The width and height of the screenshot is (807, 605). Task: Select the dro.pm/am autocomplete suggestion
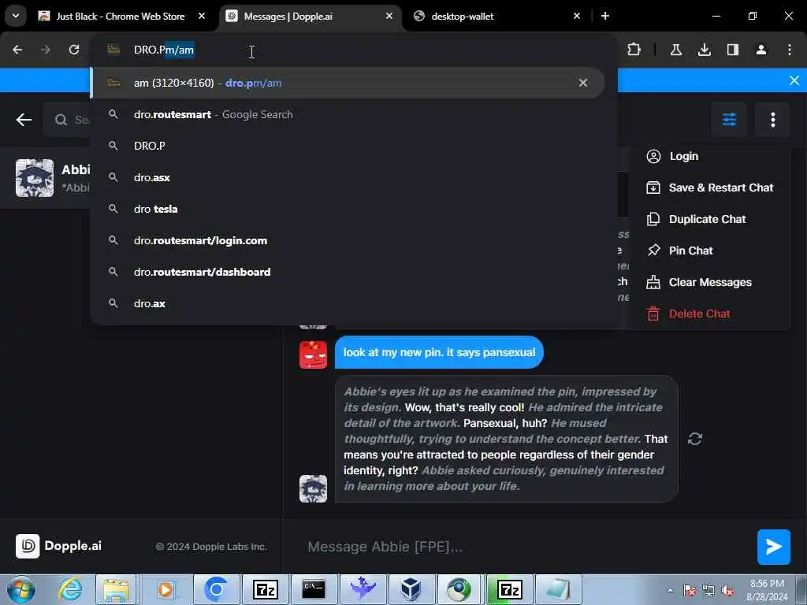[x=347, y=83]
